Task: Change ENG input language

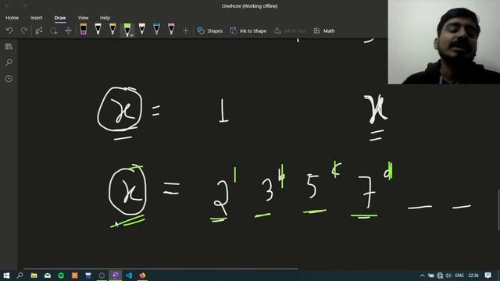Action: click(x=459, y=276)
